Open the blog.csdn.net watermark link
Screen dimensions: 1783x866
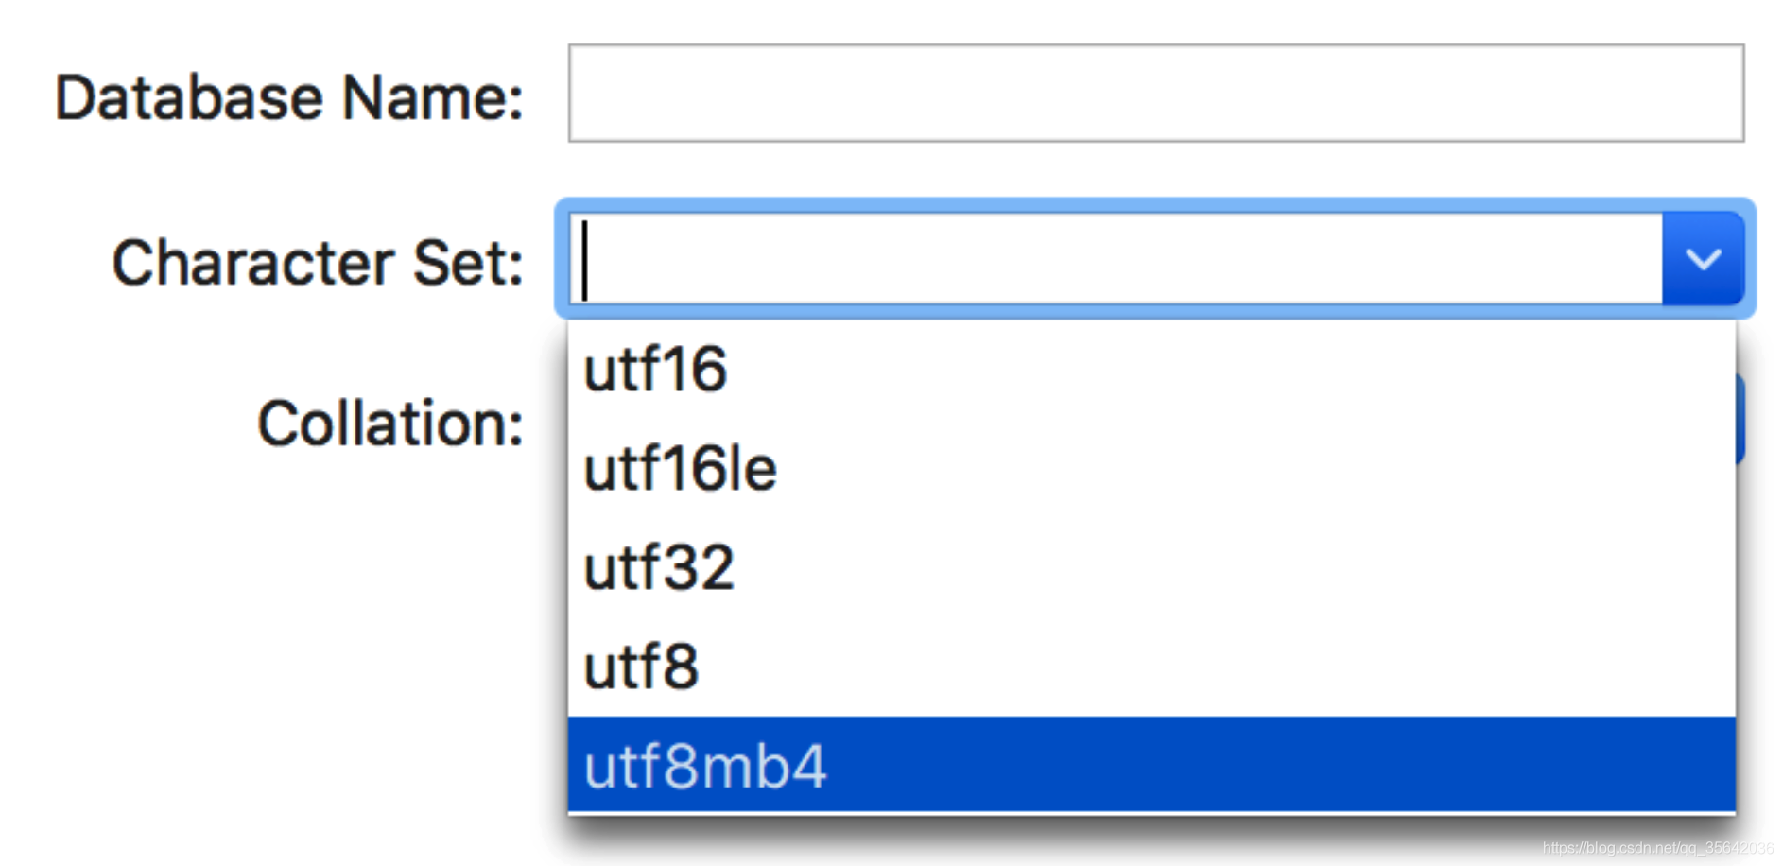point(1656,848)
